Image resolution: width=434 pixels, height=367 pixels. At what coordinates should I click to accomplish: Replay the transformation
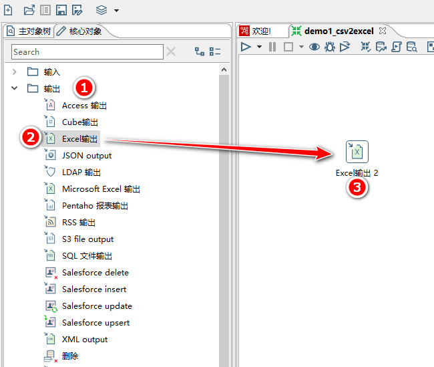click(345, 47)
